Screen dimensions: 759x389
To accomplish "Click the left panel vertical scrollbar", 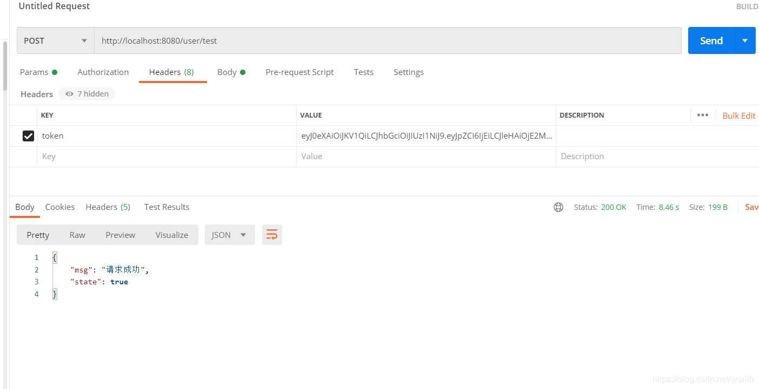I will pyautogui.click(x=5, y=66).
